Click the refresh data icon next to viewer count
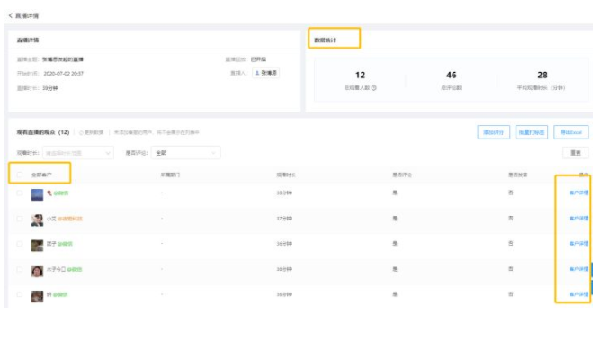 pyautogui.click(x=81, y=132)
